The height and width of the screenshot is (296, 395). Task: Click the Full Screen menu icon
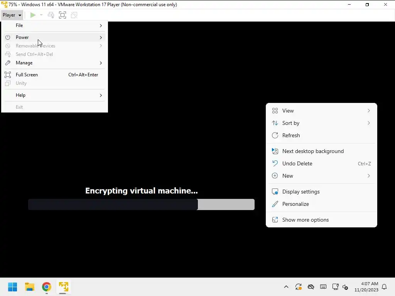[8, 75]
